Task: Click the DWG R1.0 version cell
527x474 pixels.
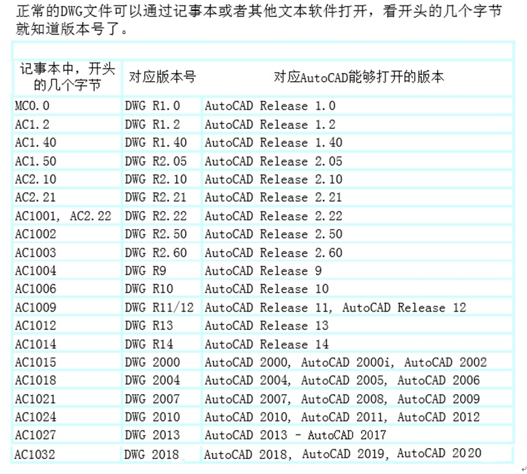Action: click(162, 106)
